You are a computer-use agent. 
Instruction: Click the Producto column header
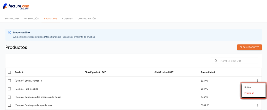click(20, 72)
